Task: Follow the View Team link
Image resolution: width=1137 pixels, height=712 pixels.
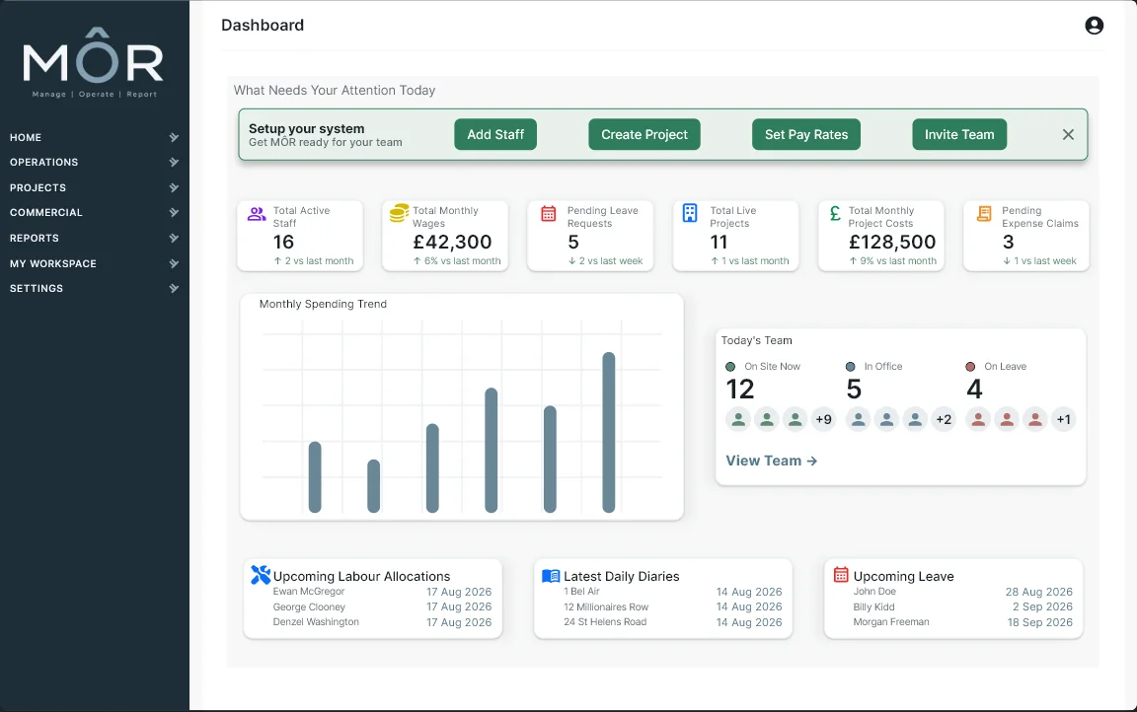Action: [x=771, y=461]
